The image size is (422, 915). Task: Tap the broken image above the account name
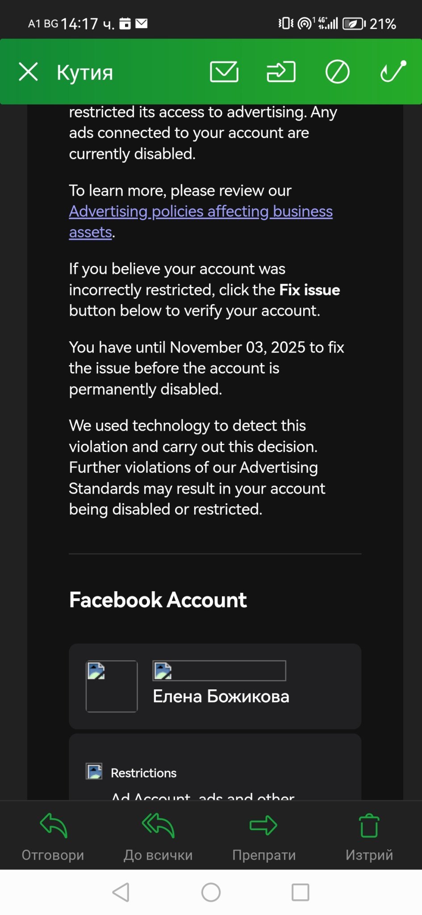tap(219, 671)
